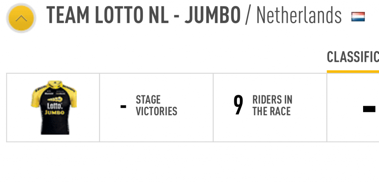Select the RIDERS IN THE RACE label
Image resolution: width=379 pixels, height=183 pixels.
point(272,106)
